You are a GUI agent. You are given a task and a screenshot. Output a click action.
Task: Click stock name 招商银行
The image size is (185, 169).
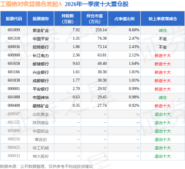(x=41, y=47)
